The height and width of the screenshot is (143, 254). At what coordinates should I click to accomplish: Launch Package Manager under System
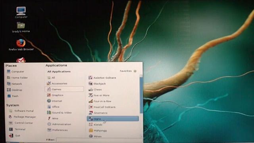[22, 117]
